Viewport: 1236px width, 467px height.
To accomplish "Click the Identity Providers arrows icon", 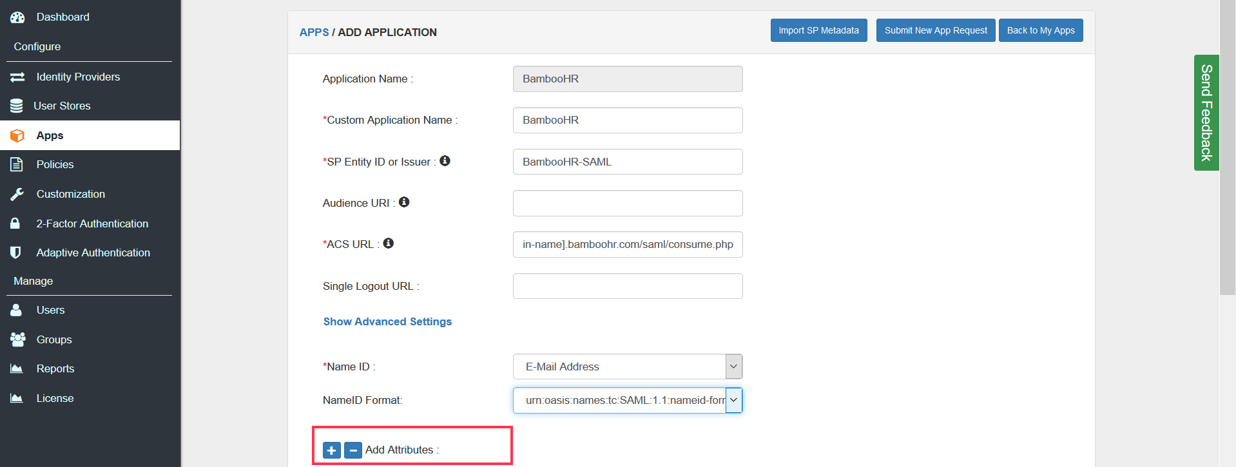I will coord(17,77).
